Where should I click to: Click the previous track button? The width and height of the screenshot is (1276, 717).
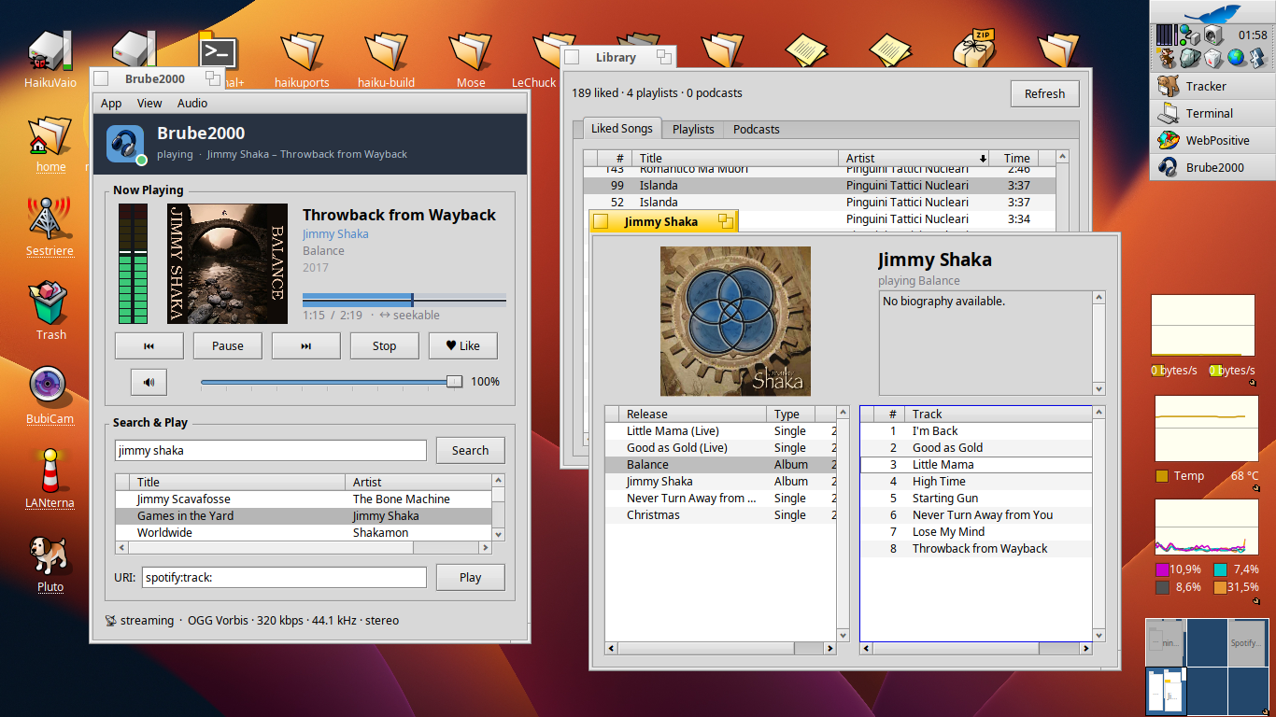tap(149, 345)
